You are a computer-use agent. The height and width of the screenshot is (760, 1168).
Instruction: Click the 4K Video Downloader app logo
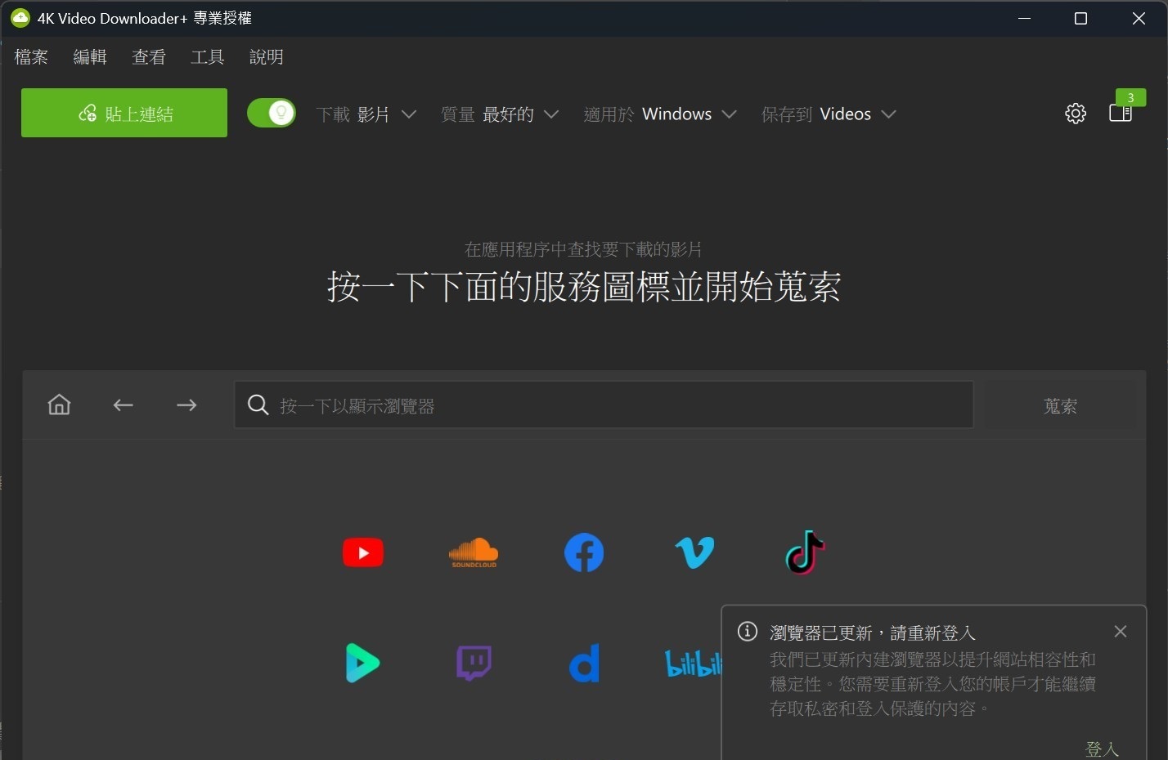[x=20, y=18]
